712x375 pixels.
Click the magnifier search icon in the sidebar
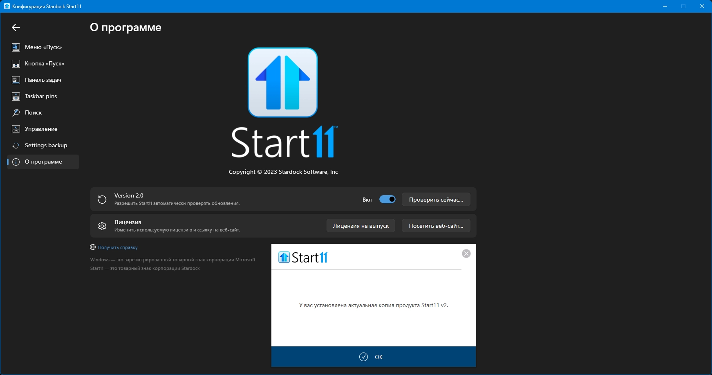[x=16, y=113]
